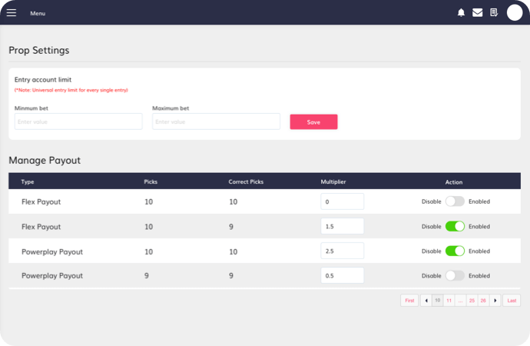Disable the Powerplay Payout 10 picks toggle
Screen dimensions: 530x346
tap(455, 251)
